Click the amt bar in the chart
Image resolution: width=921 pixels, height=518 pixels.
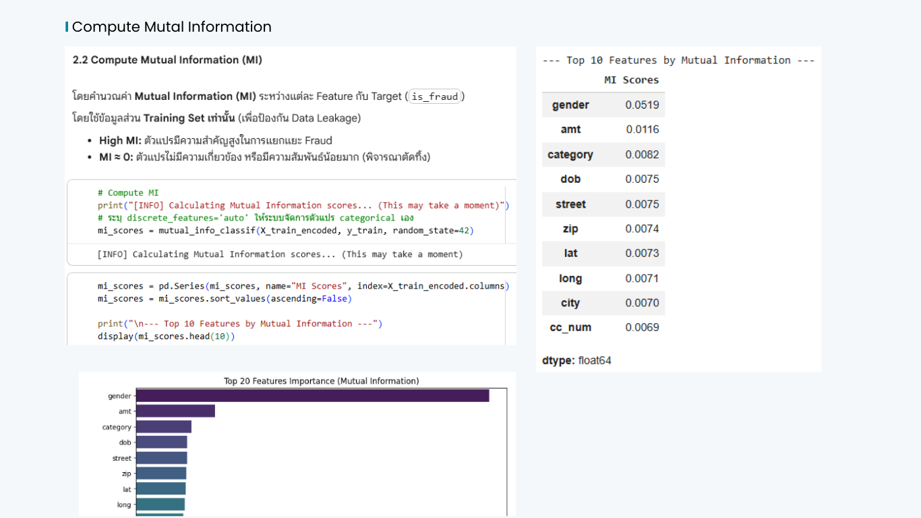point(175,411)
